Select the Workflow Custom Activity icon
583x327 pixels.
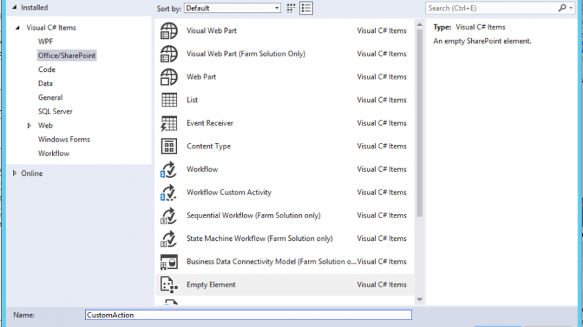pyautogui.click(x=169, y=192)
